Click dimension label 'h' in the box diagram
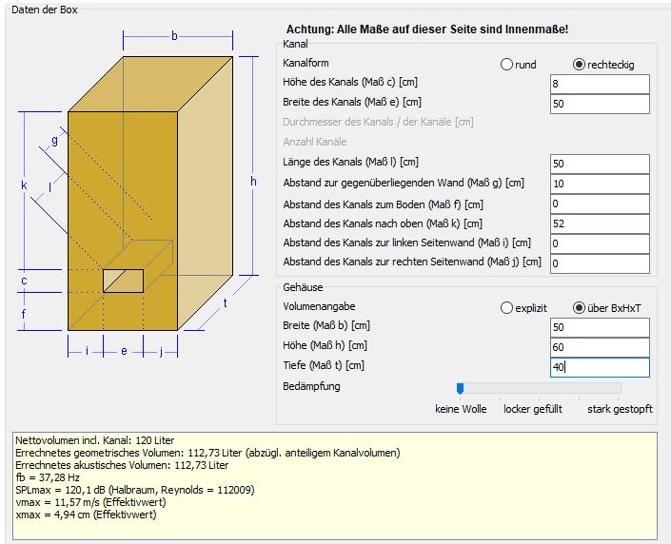This screenshot has width=671, height=544. coord(253,182)
